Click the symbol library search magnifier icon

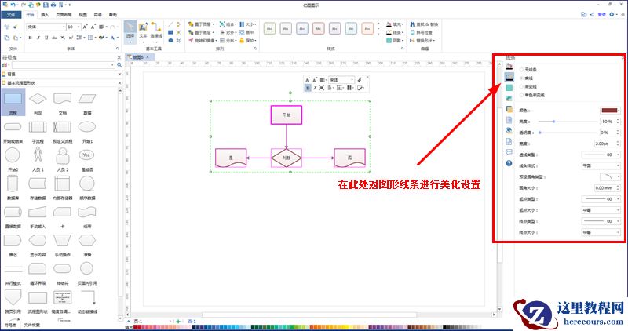click(x=119, y=65)
